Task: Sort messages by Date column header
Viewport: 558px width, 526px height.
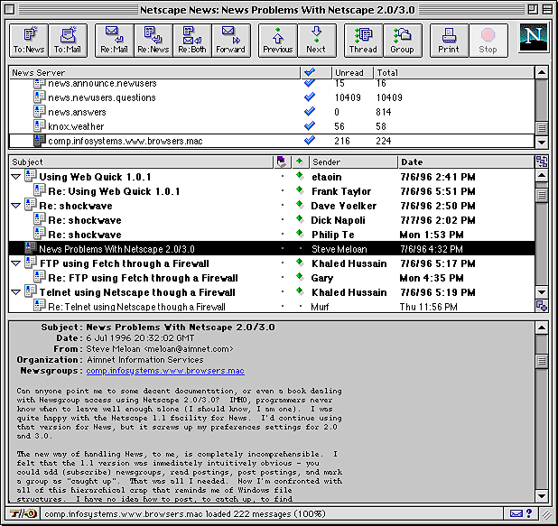Action: point(465,162)
